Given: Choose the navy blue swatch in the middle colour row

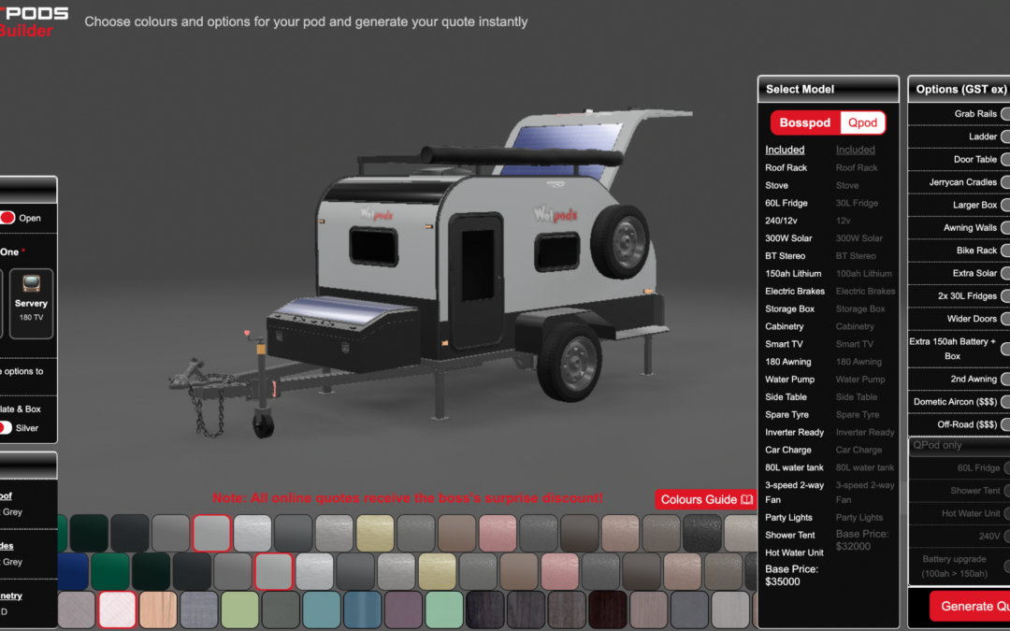Looking at the screenshot, I should click(x=73, y=571).
